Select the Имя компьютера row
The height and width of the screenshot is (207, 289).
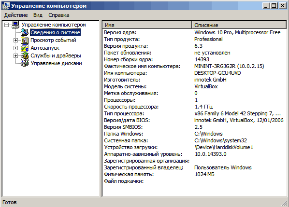[x=194, y=73]
